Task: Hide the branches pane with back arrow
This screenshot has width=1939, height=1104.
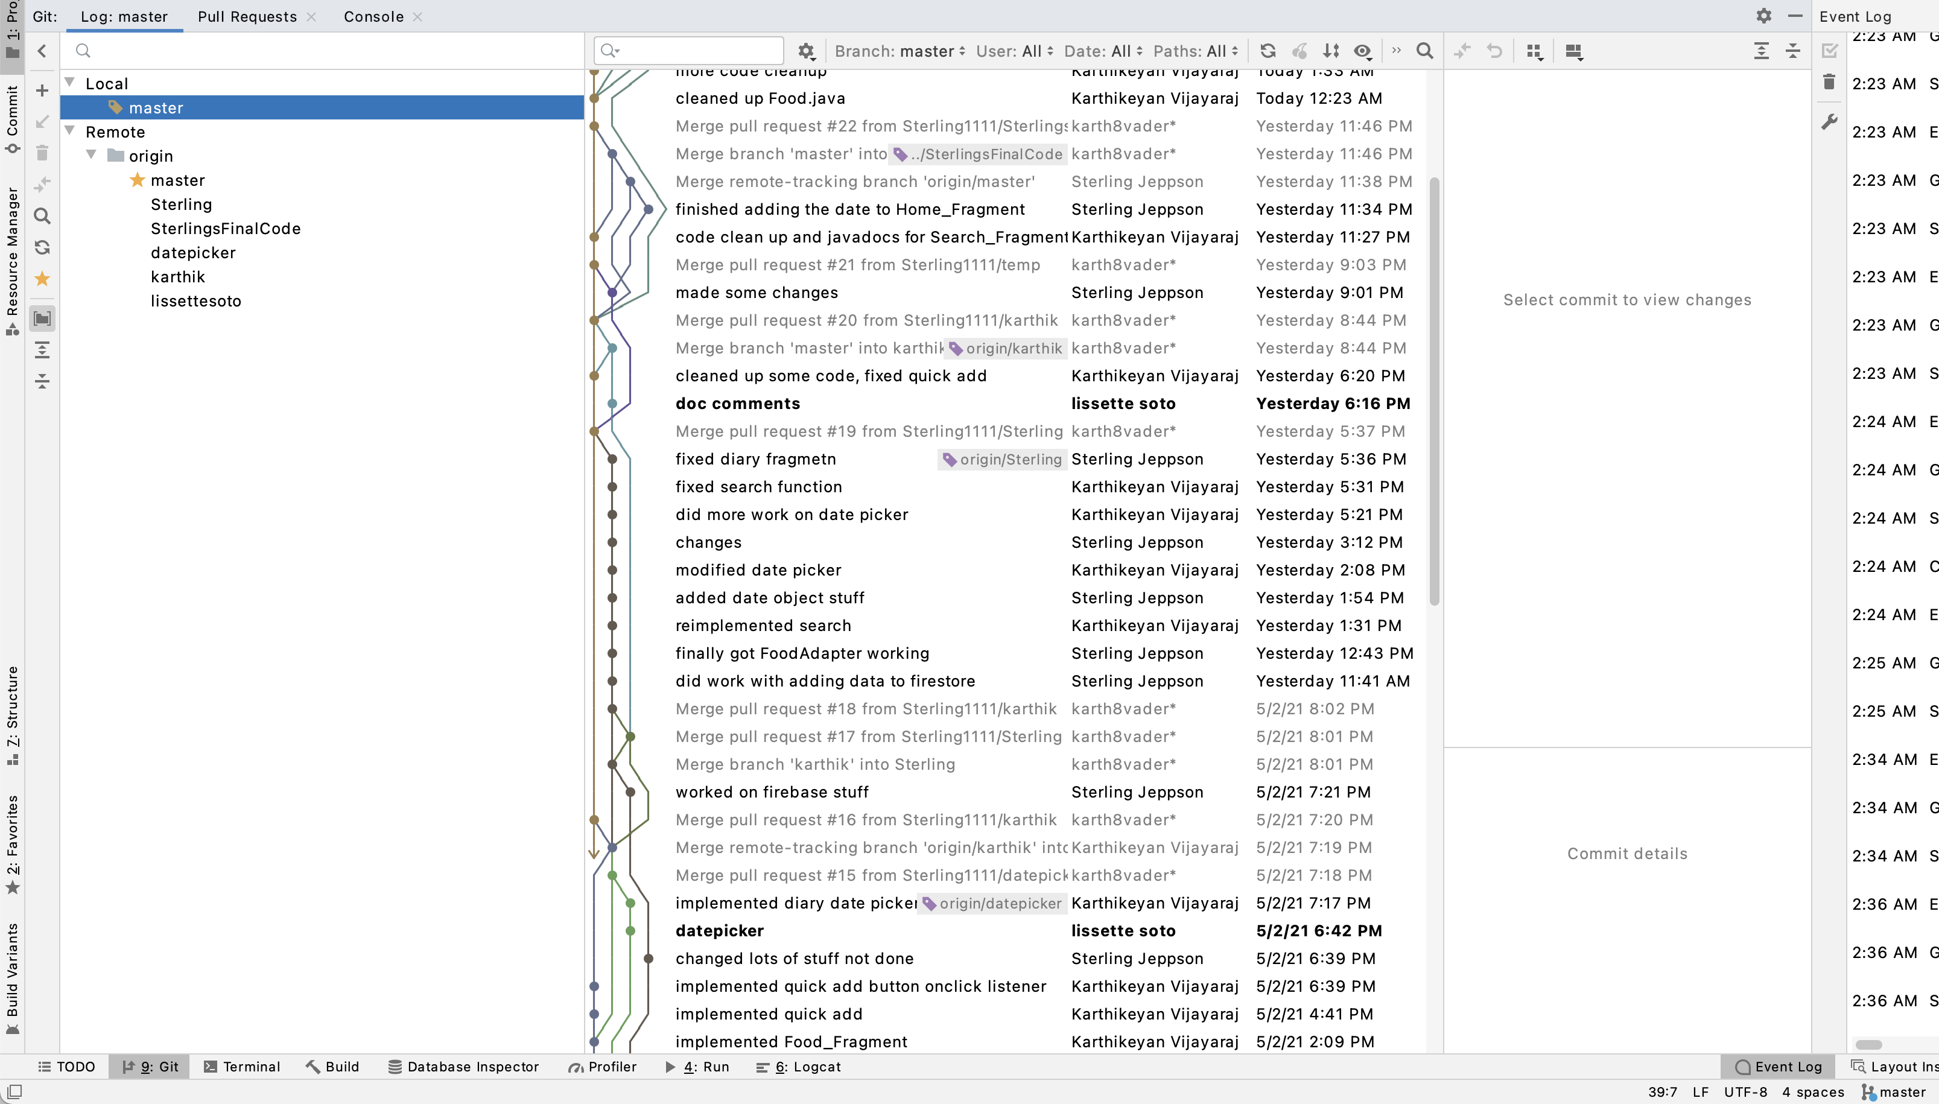Action: click(x=42, y=51)
